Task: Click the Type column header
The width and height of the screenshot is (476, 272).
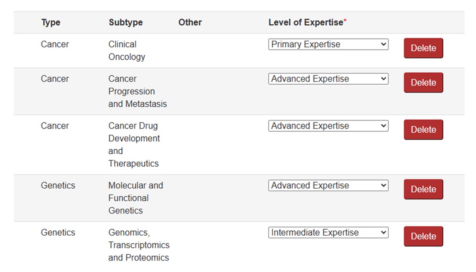Action: click(x=51, y=23)
